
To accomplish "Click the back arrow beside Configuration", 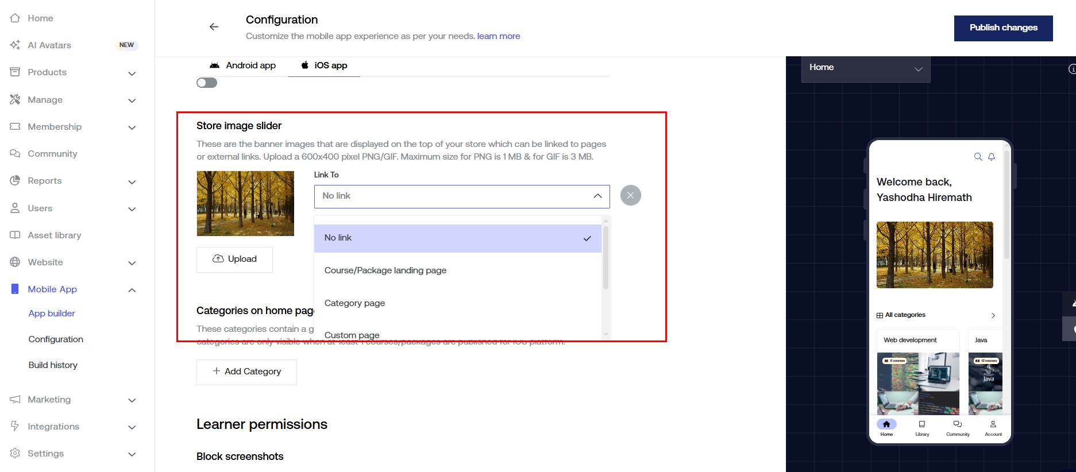I will pos(214,27).
